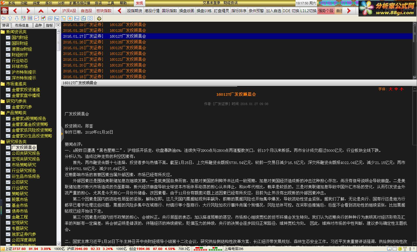Click the red right arrow next to the Home icon

(x=28, y=11)
